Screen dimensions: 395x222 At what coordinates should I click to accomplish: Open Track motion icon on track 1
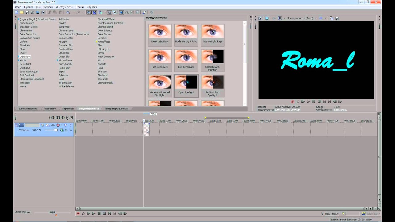coord(48,125)
